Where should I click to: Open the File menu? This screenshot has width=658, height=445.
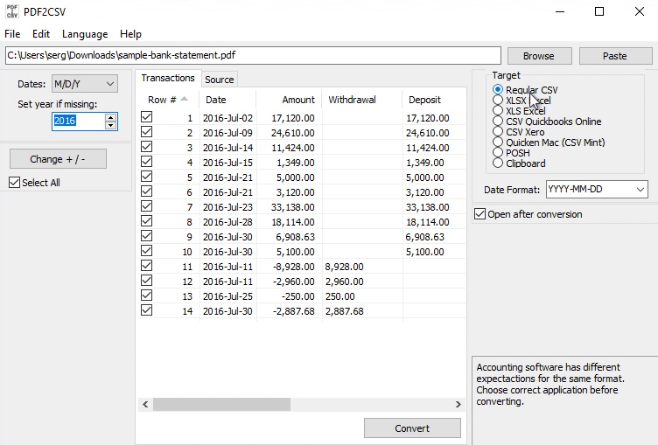point(12,34)
